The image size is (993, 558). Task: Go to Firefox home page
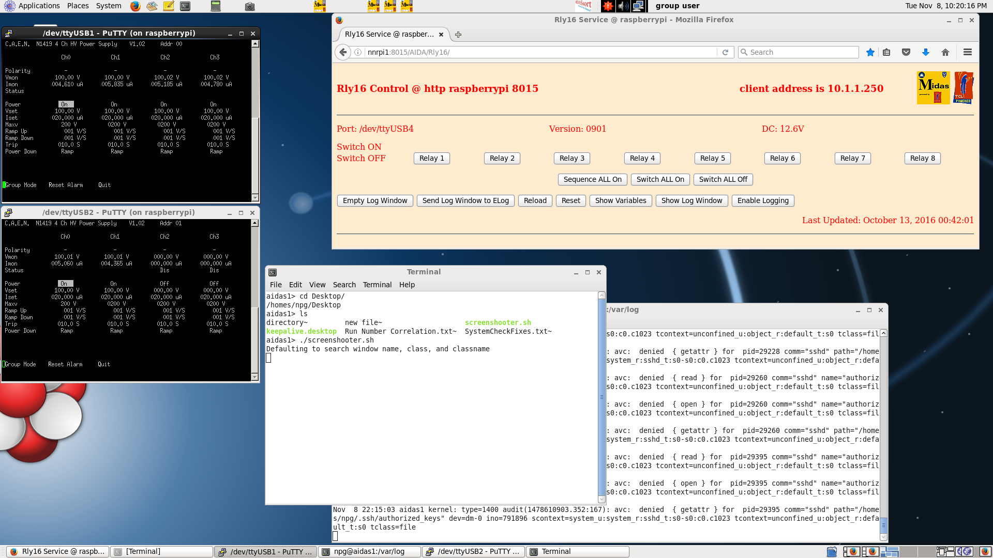click(x=945, y=52)
